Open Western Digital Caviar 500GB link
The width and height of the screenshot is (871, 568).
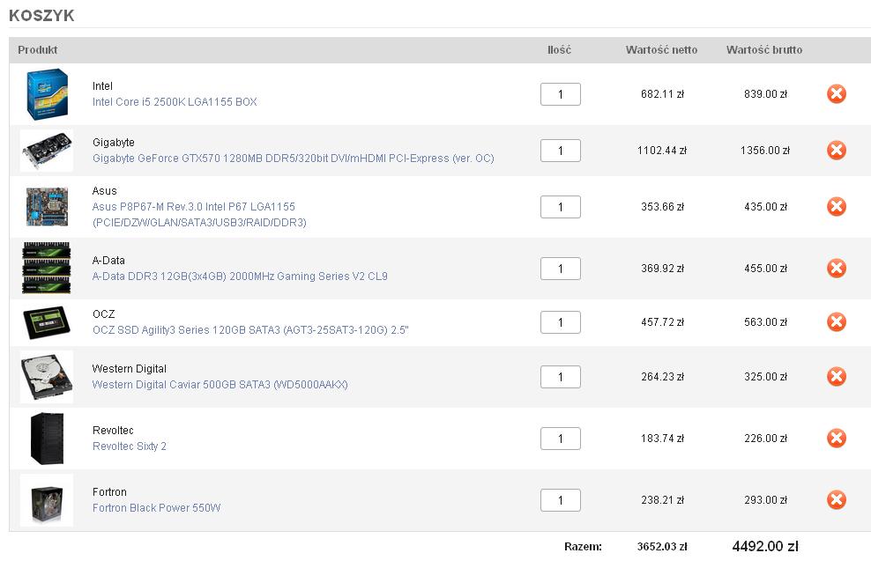(x=220, y=385)
